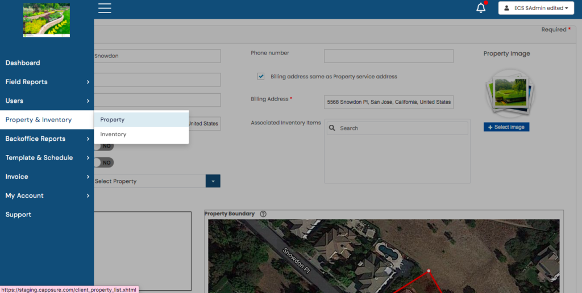Toggle the first NO switch
The image size is (582, 293).
click(x=105, y=146)
